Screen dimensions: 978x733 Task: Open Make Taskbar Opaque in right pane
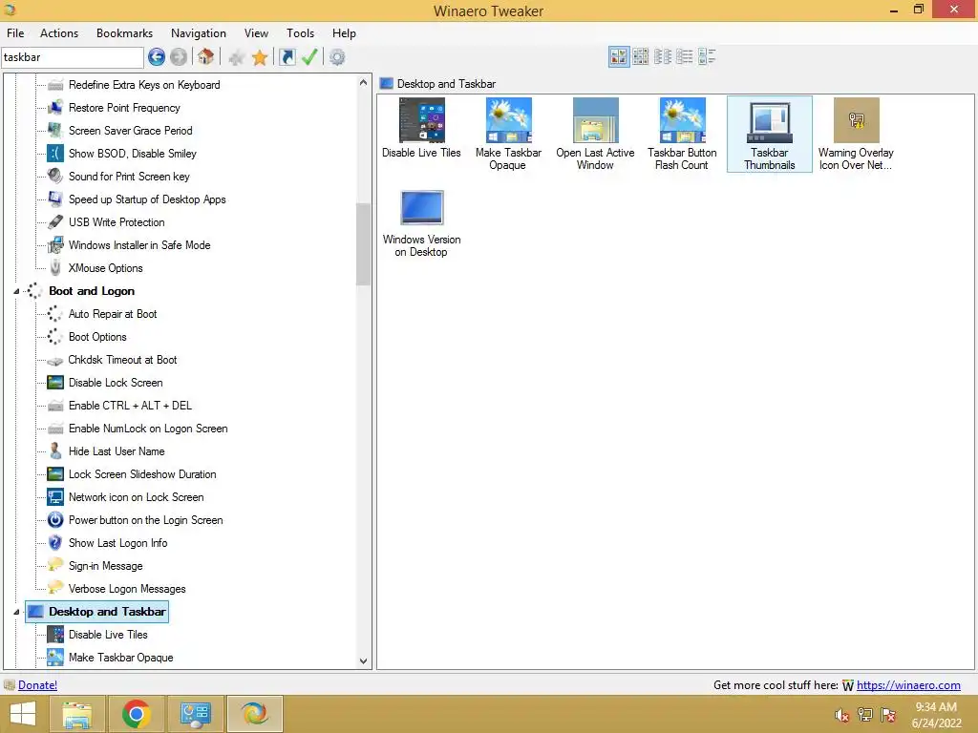508,134
